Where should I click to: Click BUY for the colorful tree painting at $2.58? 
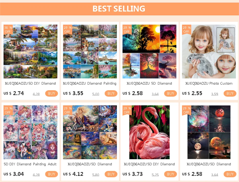(171, 93)
